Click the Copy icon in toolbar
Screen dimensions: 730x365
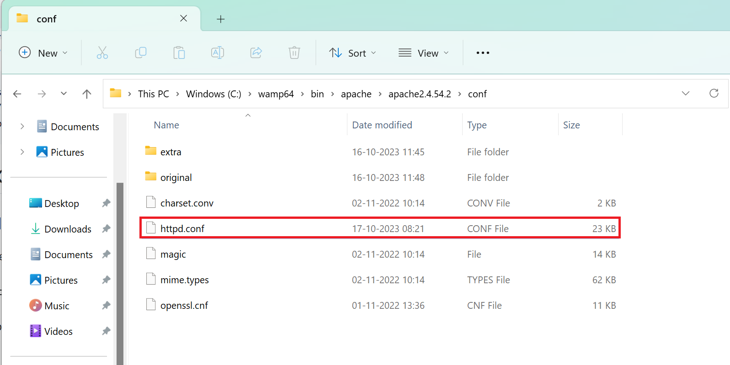[141, 53]
